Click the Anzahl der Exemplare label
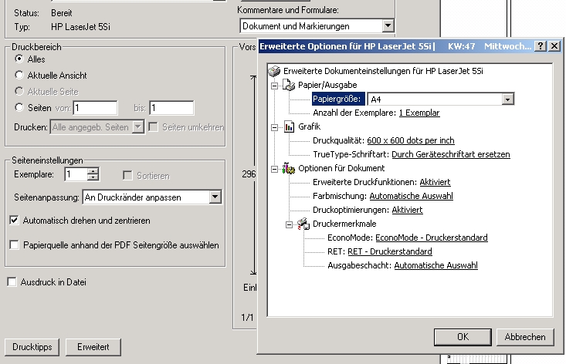 [354, 113]
